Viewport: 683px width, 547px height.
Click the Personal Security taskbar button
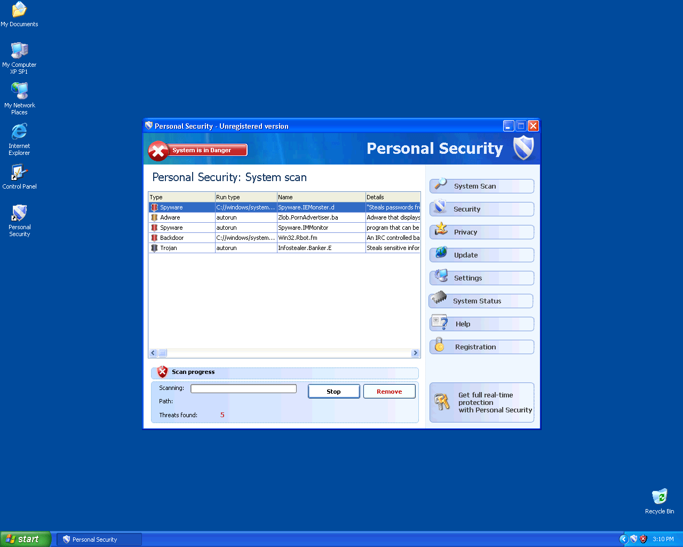click(x=98, y=539)
